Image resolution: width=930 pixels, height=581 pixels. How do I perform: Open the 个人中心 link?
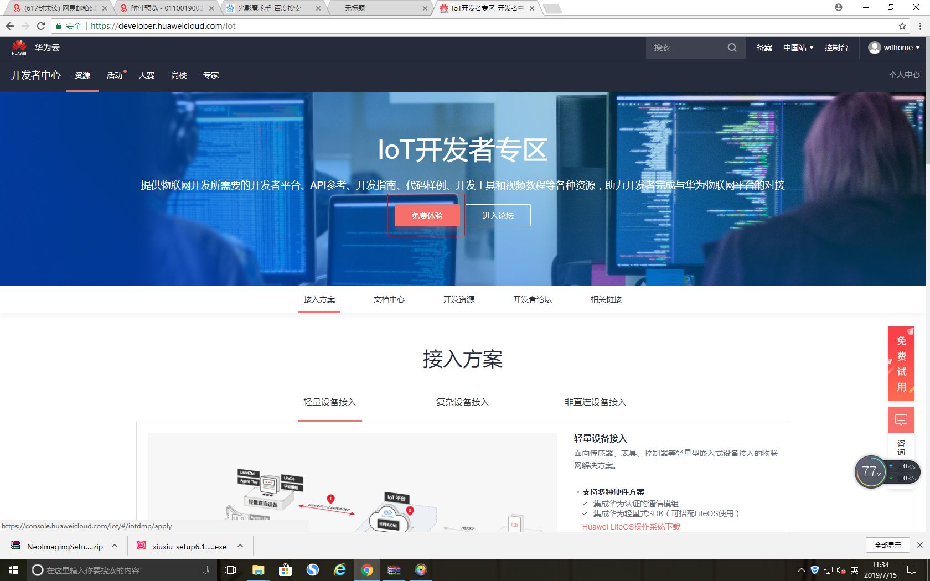tap(905, 75)
